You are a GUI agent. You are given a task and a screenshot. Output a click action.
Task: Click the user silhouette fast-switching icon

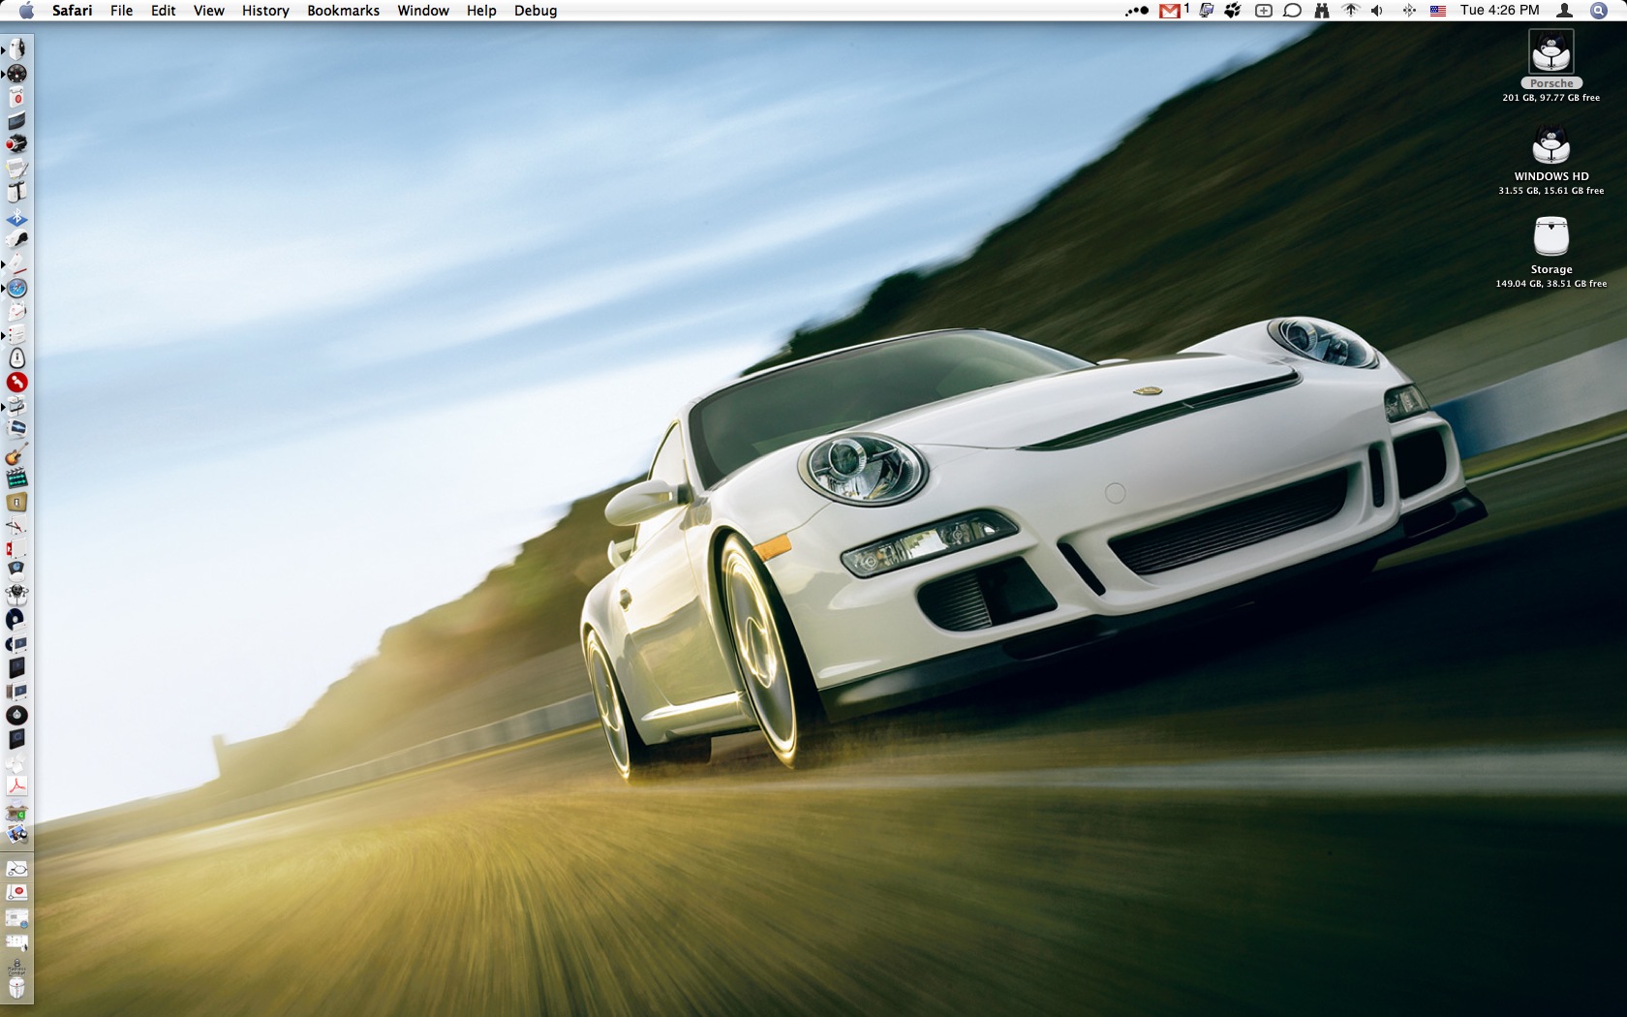[1564, 11]
